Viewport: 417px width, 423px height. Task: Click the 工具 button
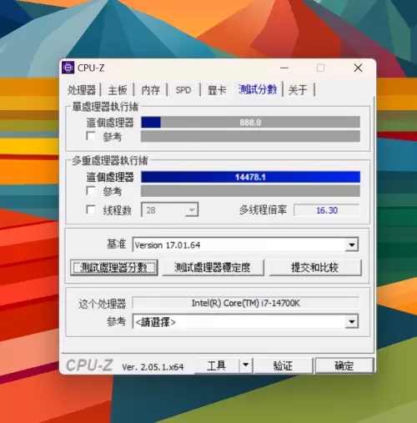click(x=216, y=365)
